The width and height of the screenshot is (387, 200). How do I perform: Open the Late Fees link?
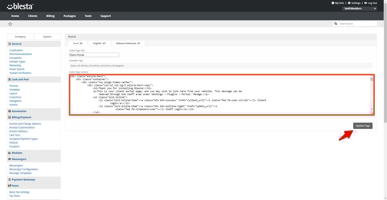pos(15,135)
